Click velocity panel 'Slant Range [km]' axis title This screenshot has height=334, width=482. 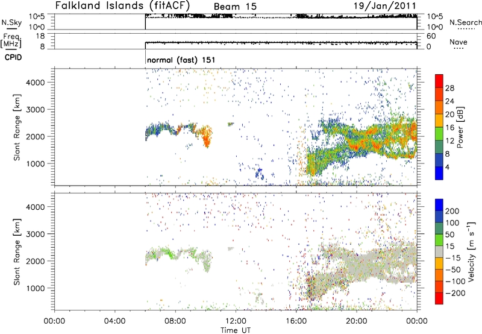[17, 252]
